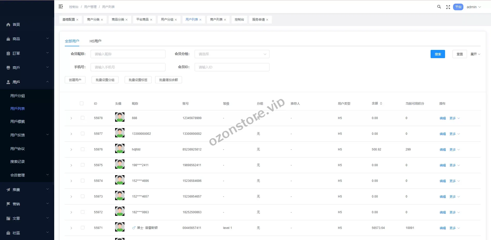Click avatar of user 55978
The width and height of the screenshot is (491, 240).
pyautogui.click(x=120, y=117)
